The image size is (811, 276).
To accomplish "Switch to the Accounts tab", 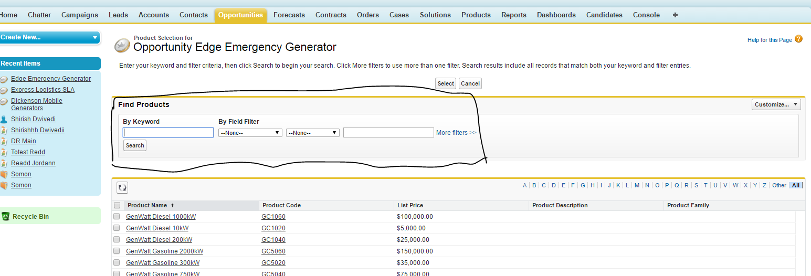I will click(x=154, y=15).
